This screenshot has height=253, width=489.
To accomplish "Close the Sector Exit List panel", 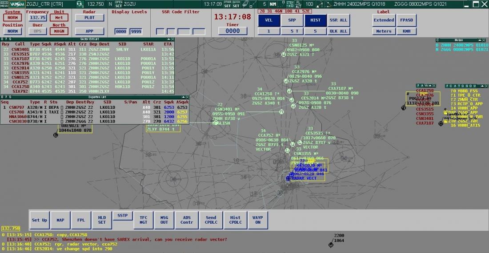I will pos(172,39).
